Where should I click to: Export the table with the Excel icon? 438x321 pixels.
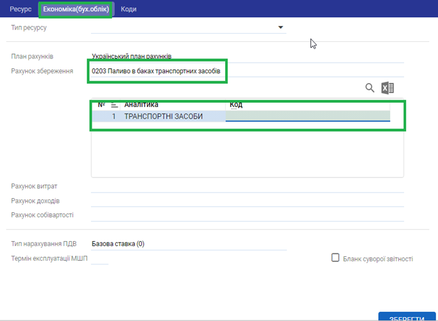388,88
